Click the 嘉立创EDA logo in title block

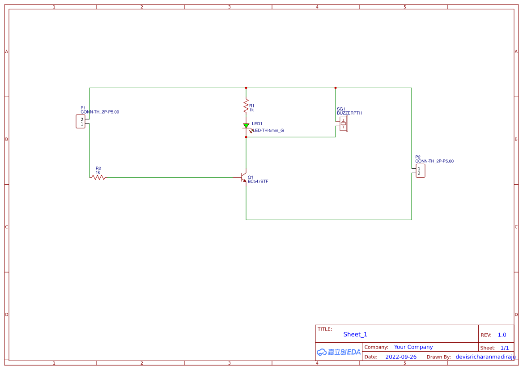[x=338, y=352]
